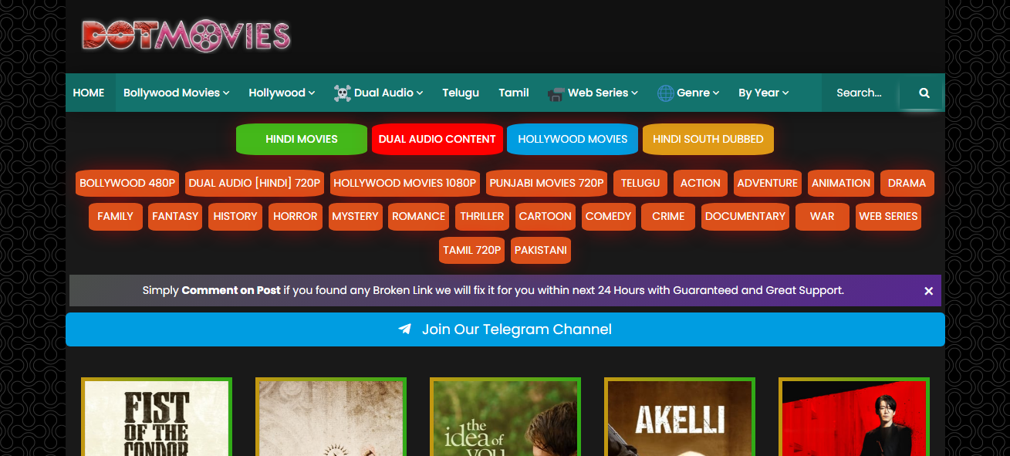Choose the MYSTERY genre tag
This screenshot has width=1010, height=456.
356,217
